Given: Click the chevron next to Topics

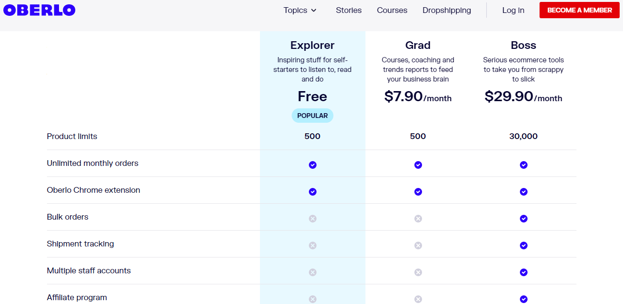Looking at the screenshot, I should click(x=314, y=10).
